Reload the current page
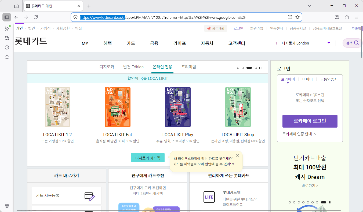Viewport: 363px width, 212px height. pyautogui.click(x=36, y=17)
